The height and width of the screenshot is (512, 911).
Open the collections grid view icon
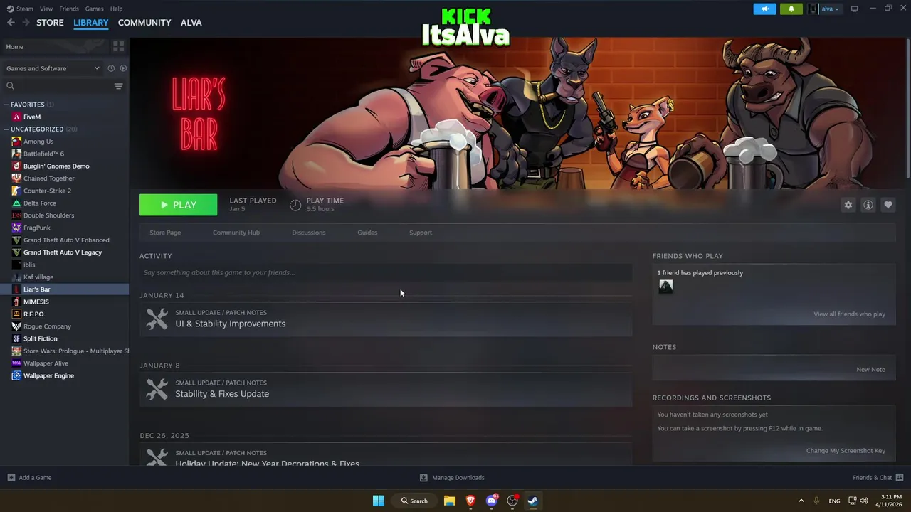[x=118, y=46]
